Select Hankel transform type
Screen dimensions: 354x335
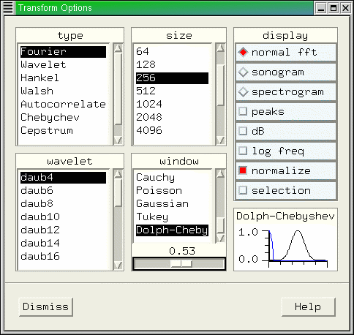point(63,78)
